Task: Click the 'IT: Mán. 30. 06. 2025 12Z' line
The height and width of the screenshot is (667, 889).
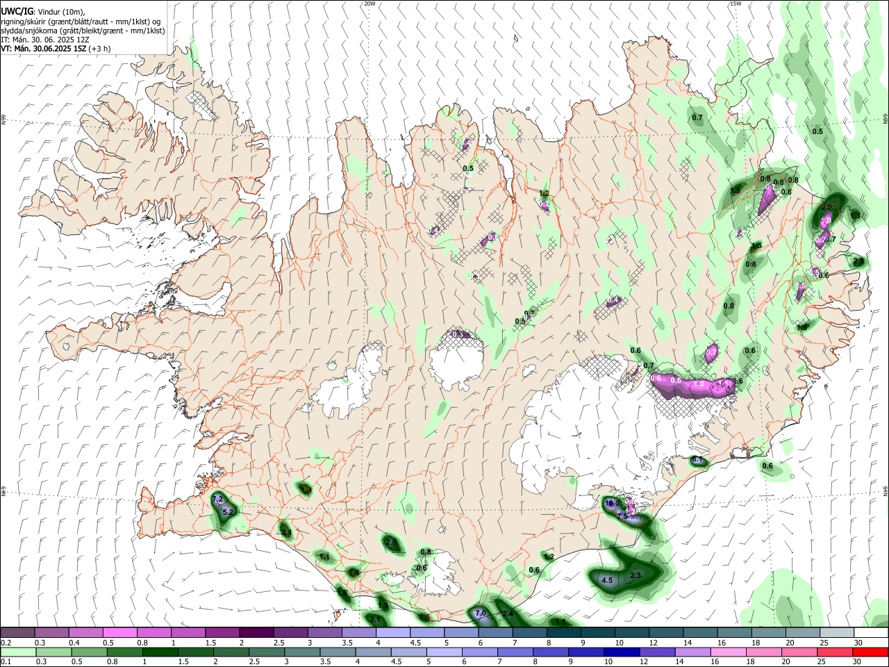Action: click(45, 40)
